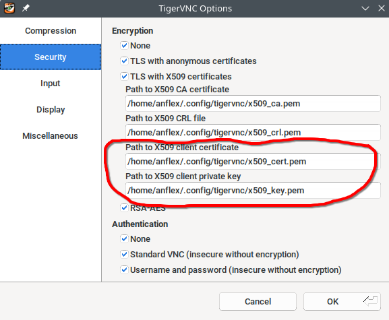Toggle Standard VNC authentication checkbox
The width and height of the screenshot is (389, 320).
(x=124, y=254)
